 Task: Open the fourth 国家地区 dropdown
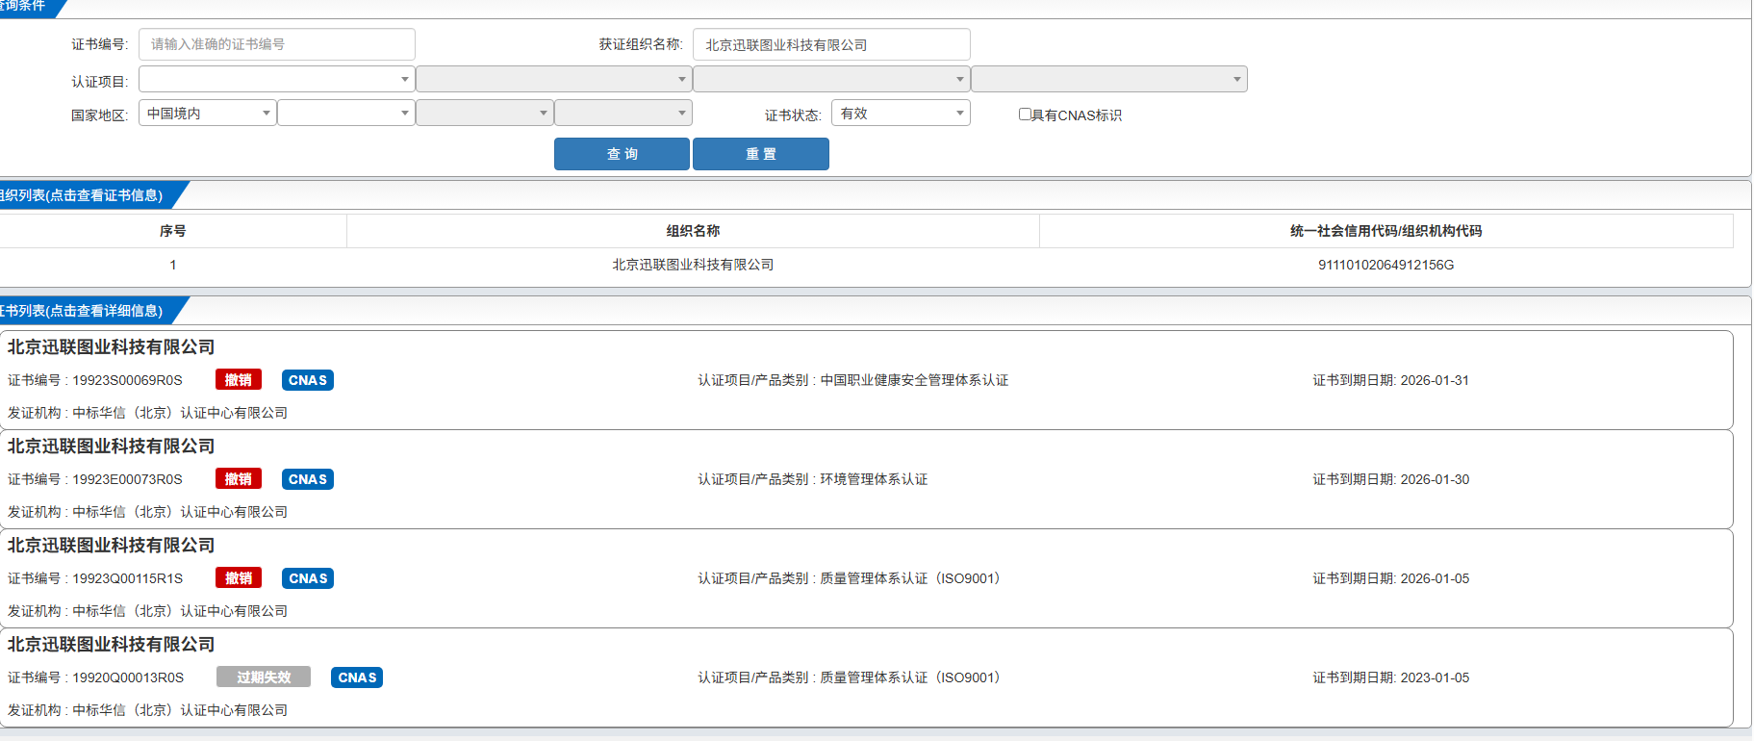[x=623, y=114]
